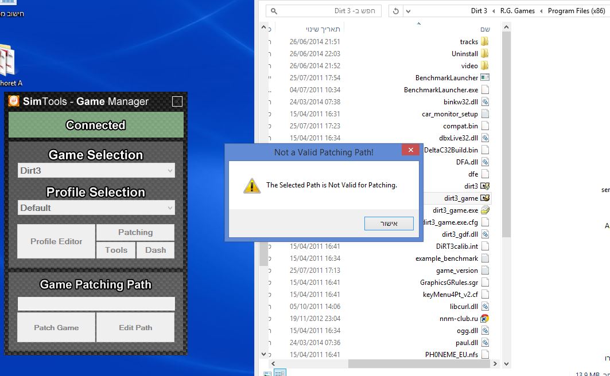
Task: Click the BenchmarkLauncher.exe file icon
Action: [485, 89]
